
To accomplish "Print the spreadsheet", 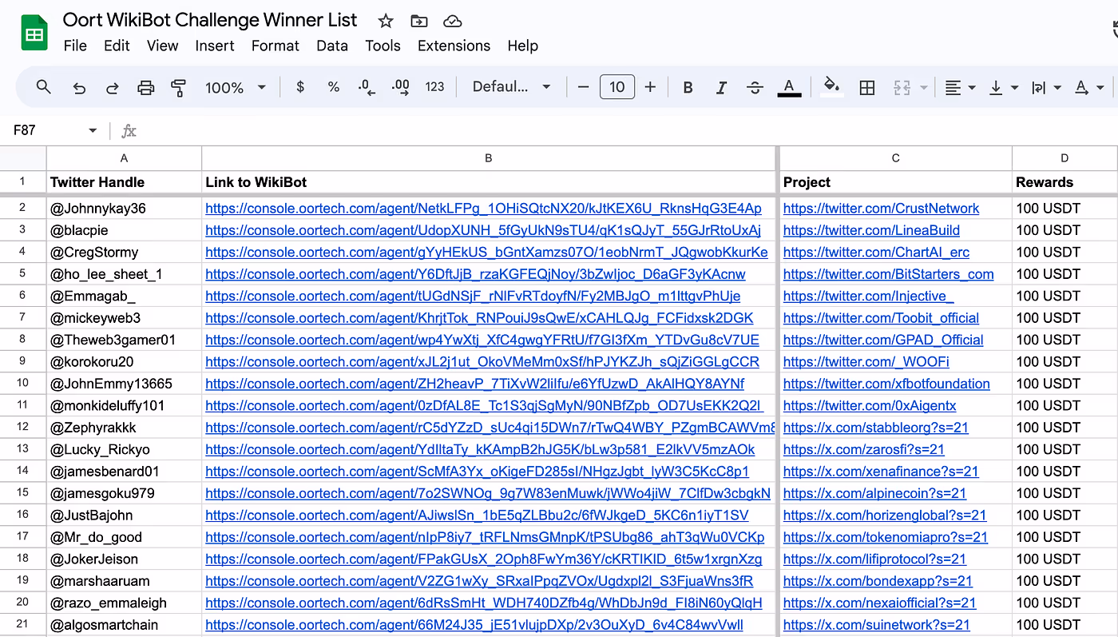I will tap(145, 87).
